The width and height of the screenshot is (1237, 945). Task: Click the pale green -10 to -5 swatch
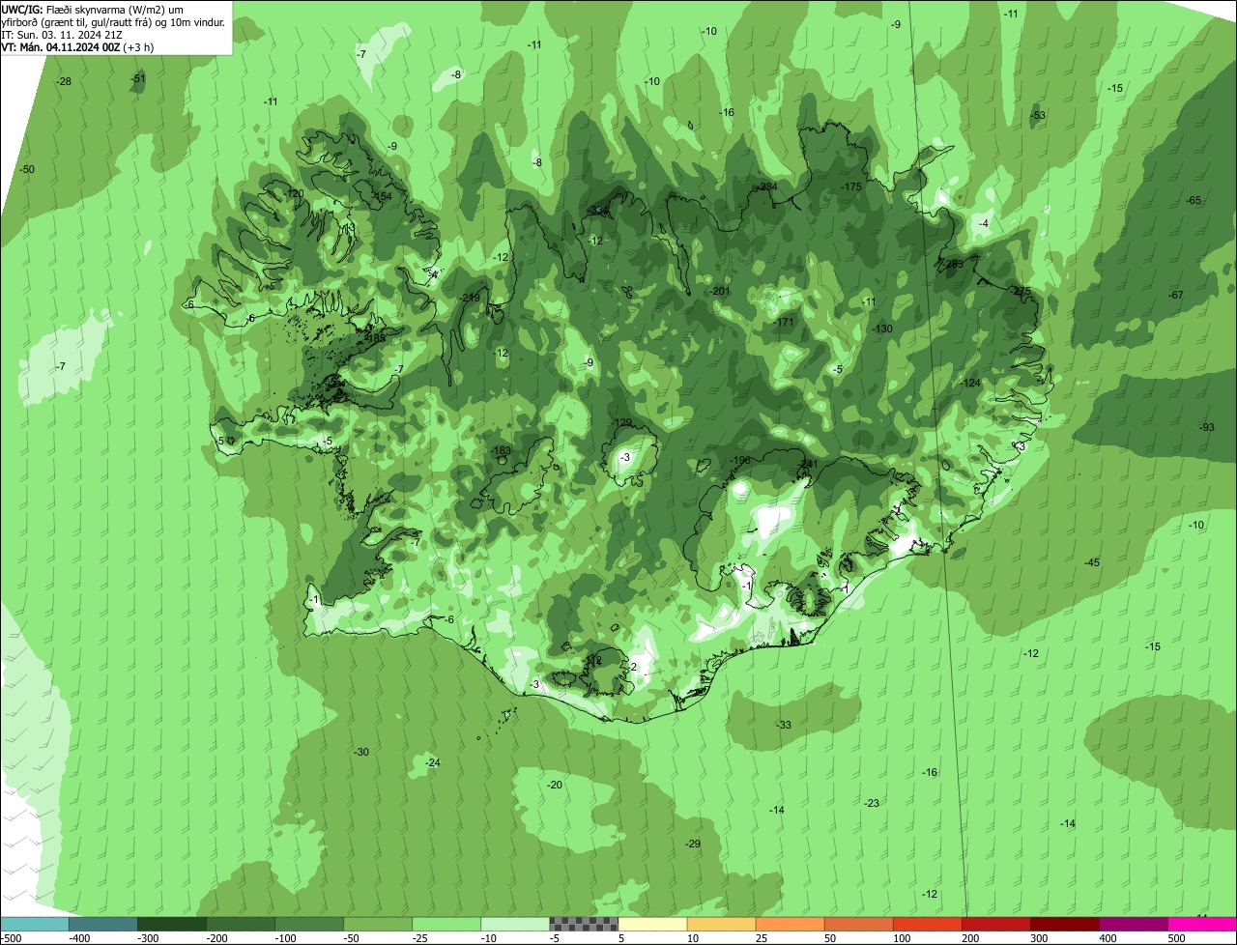(515, 924)
